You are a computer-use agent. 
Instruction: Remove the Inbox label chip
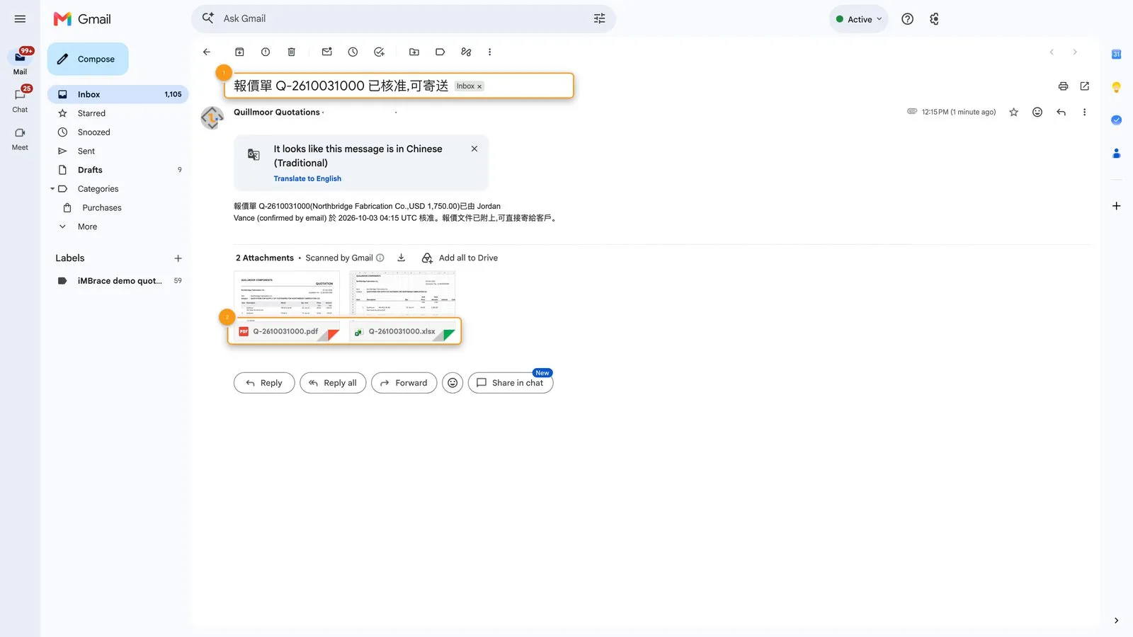point(479,86)
